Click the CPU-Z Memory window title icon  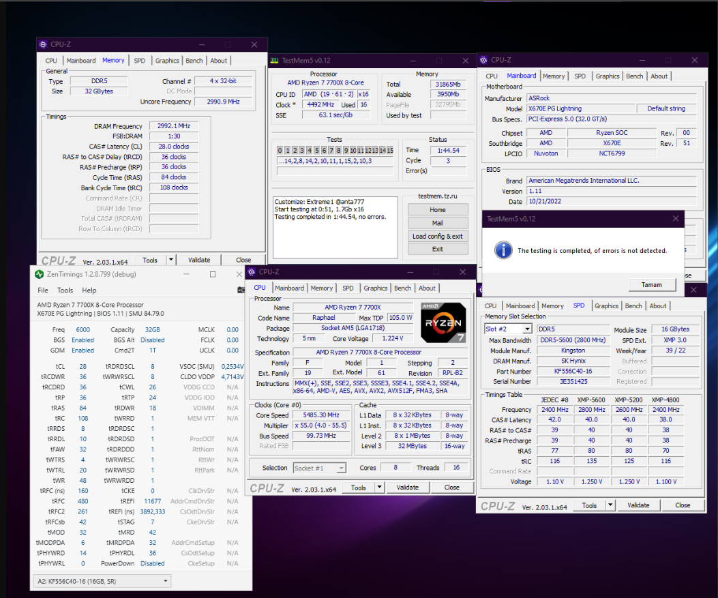(x=43, y=44)
